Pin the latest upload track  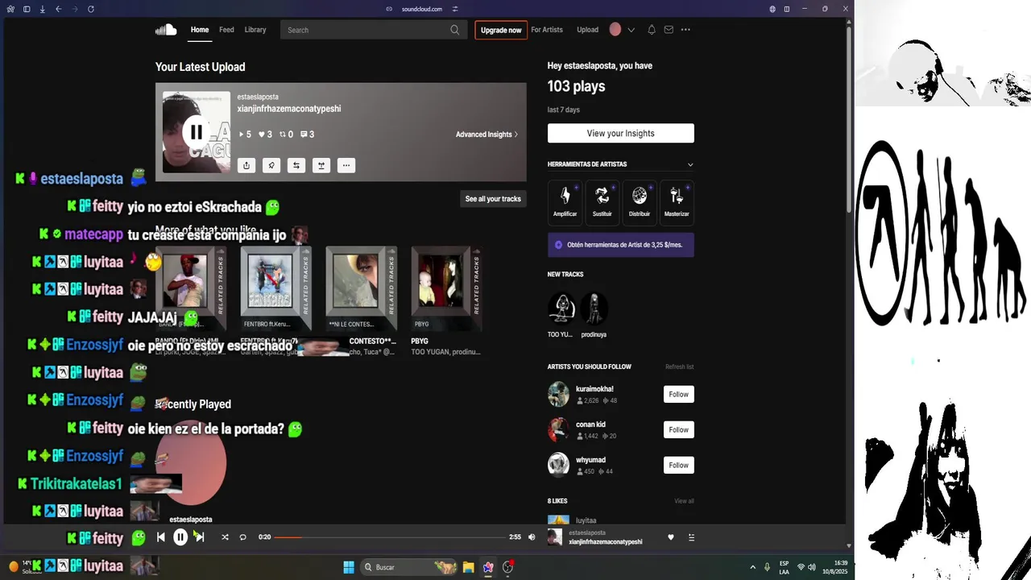click(271, 165)
